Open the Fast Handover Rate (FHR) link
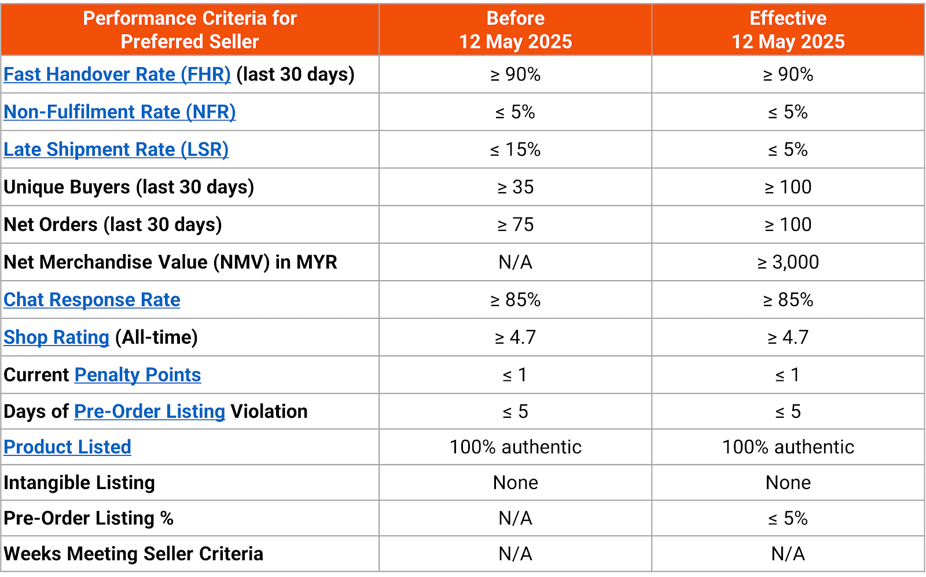This screenshot has height=577, width=926. point(117,75)
